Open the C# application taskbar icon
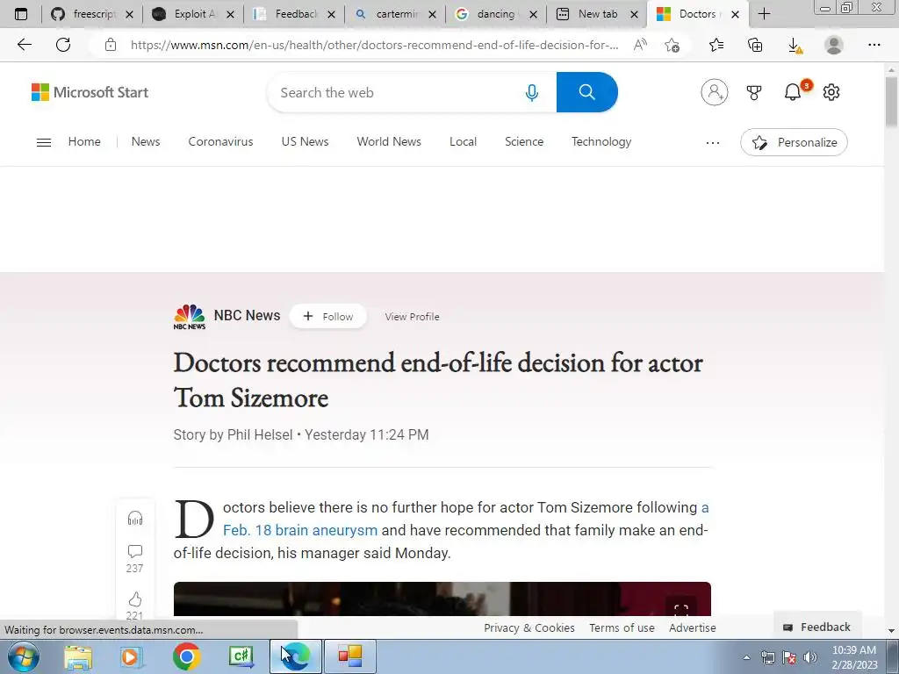This screenshot has height=674, width=899. point(241,656)
